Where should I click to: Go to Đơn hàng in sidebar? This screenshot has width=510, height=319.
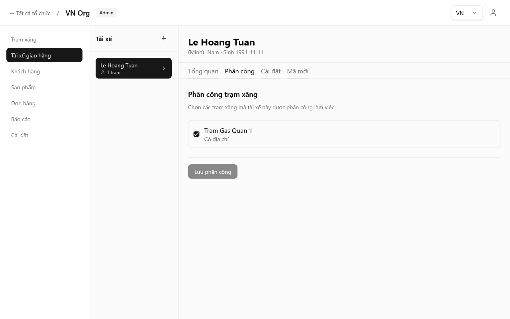[24, 103]
